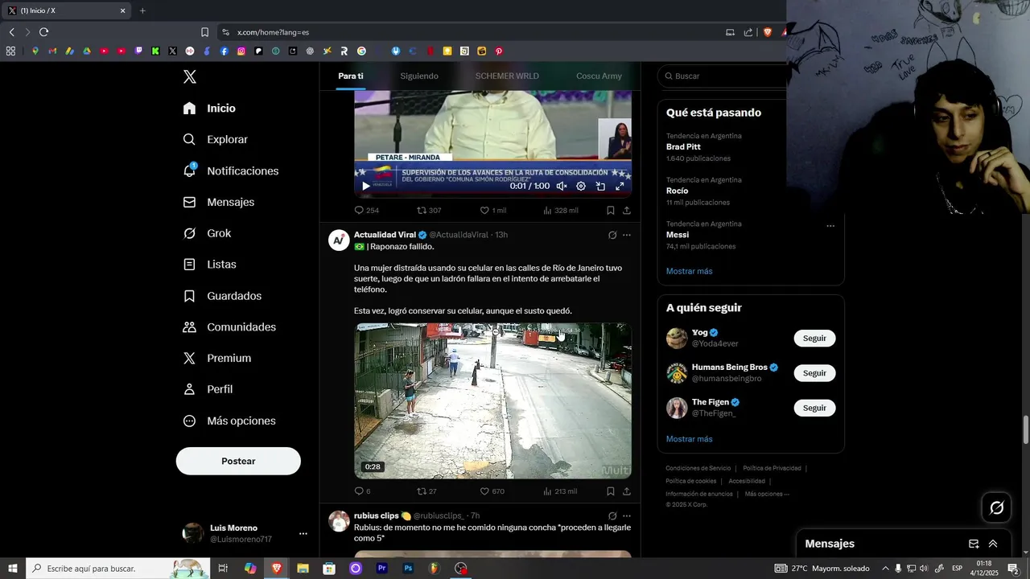Reply to post with 6 comments
1030x579 pixels.
pos(363,491)
